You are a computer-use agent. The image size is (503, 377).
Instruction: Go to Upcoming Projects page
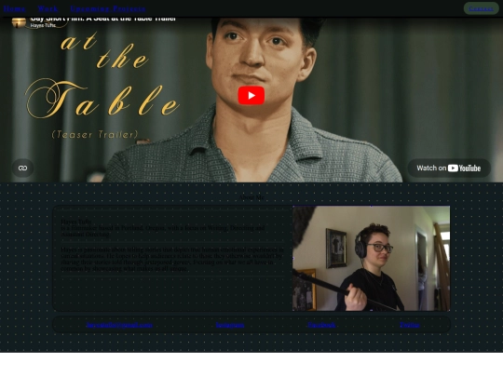point(108,8)
